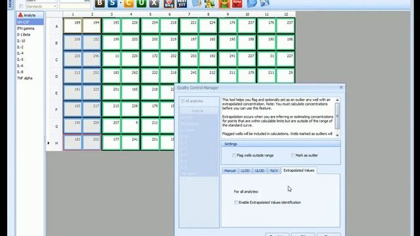
Task: Switch to the Manual tab
Action: (x=230, y=170)
